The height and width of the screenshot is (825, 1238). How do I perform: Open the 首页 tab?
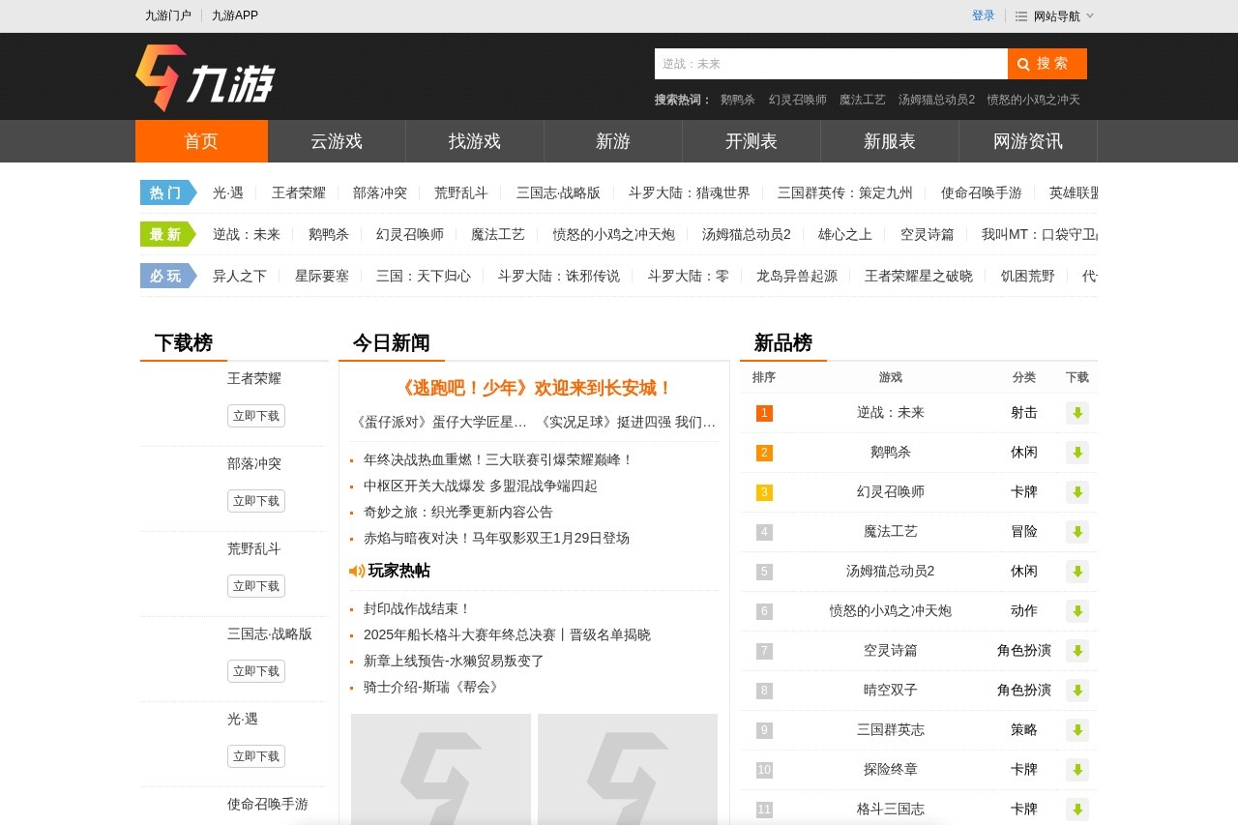click(x=201, y=141)
